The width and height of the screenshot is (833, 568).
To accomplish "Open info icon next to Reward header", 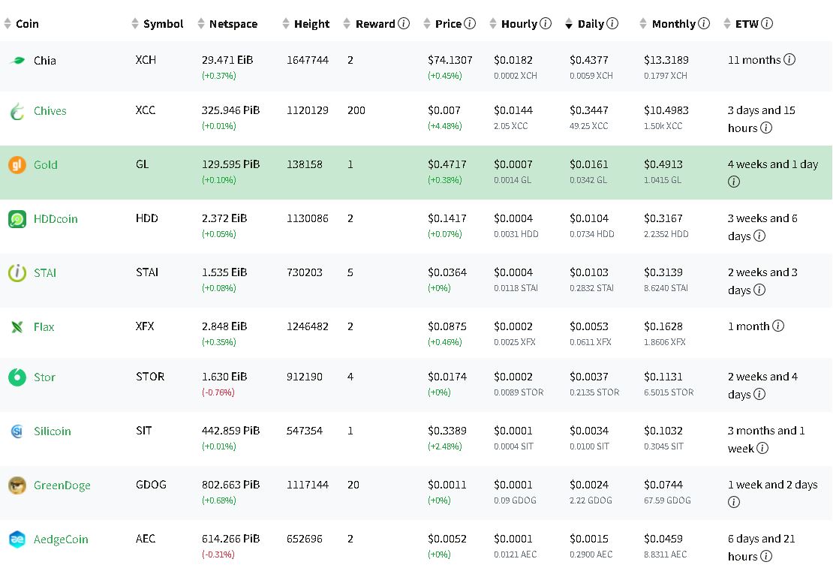I will [x=404, y=23].
